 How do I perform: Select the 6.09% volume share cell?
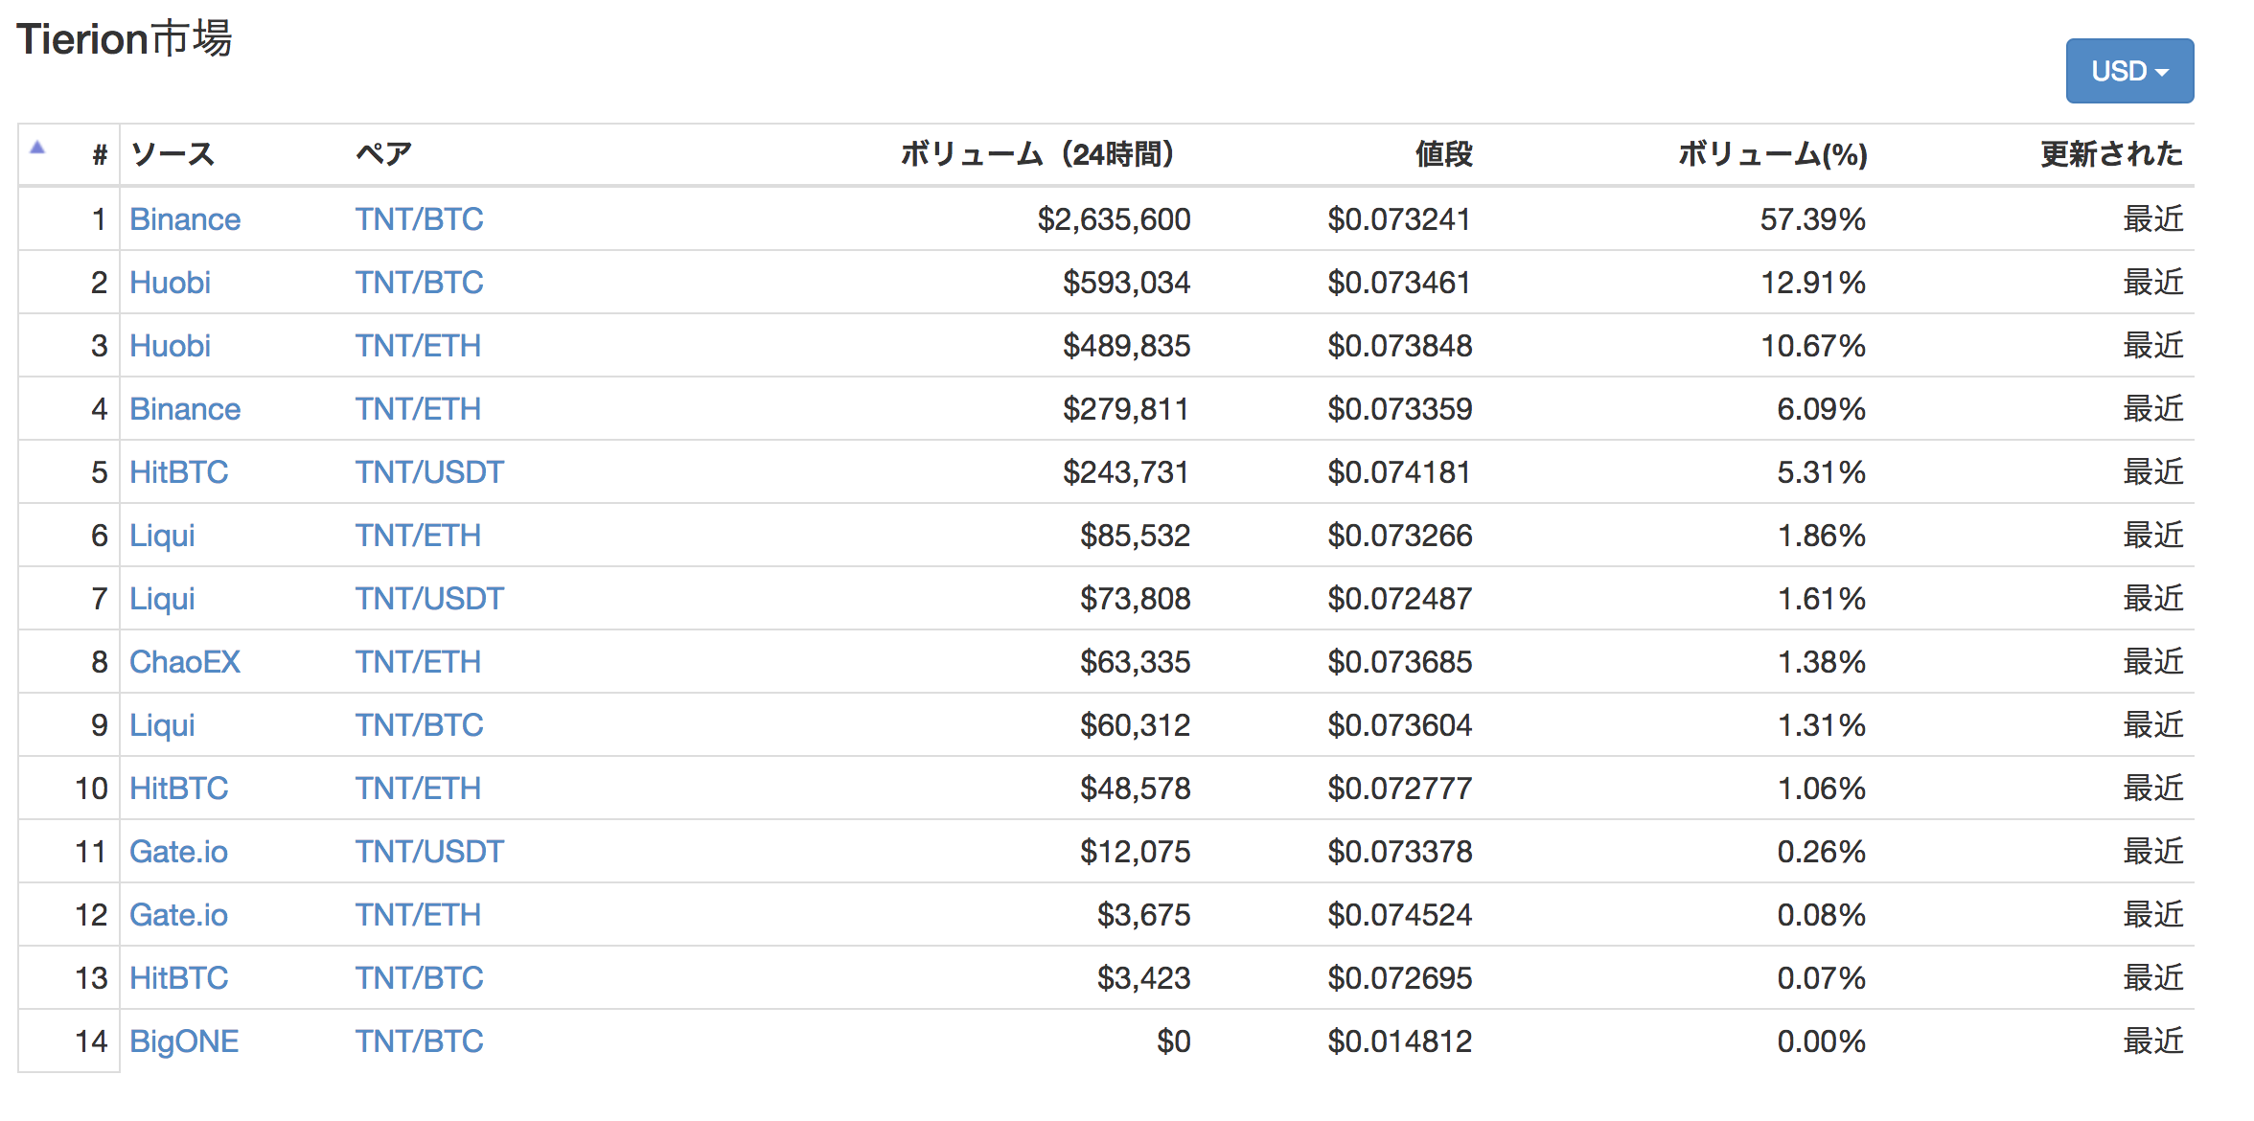point(1821,409)
